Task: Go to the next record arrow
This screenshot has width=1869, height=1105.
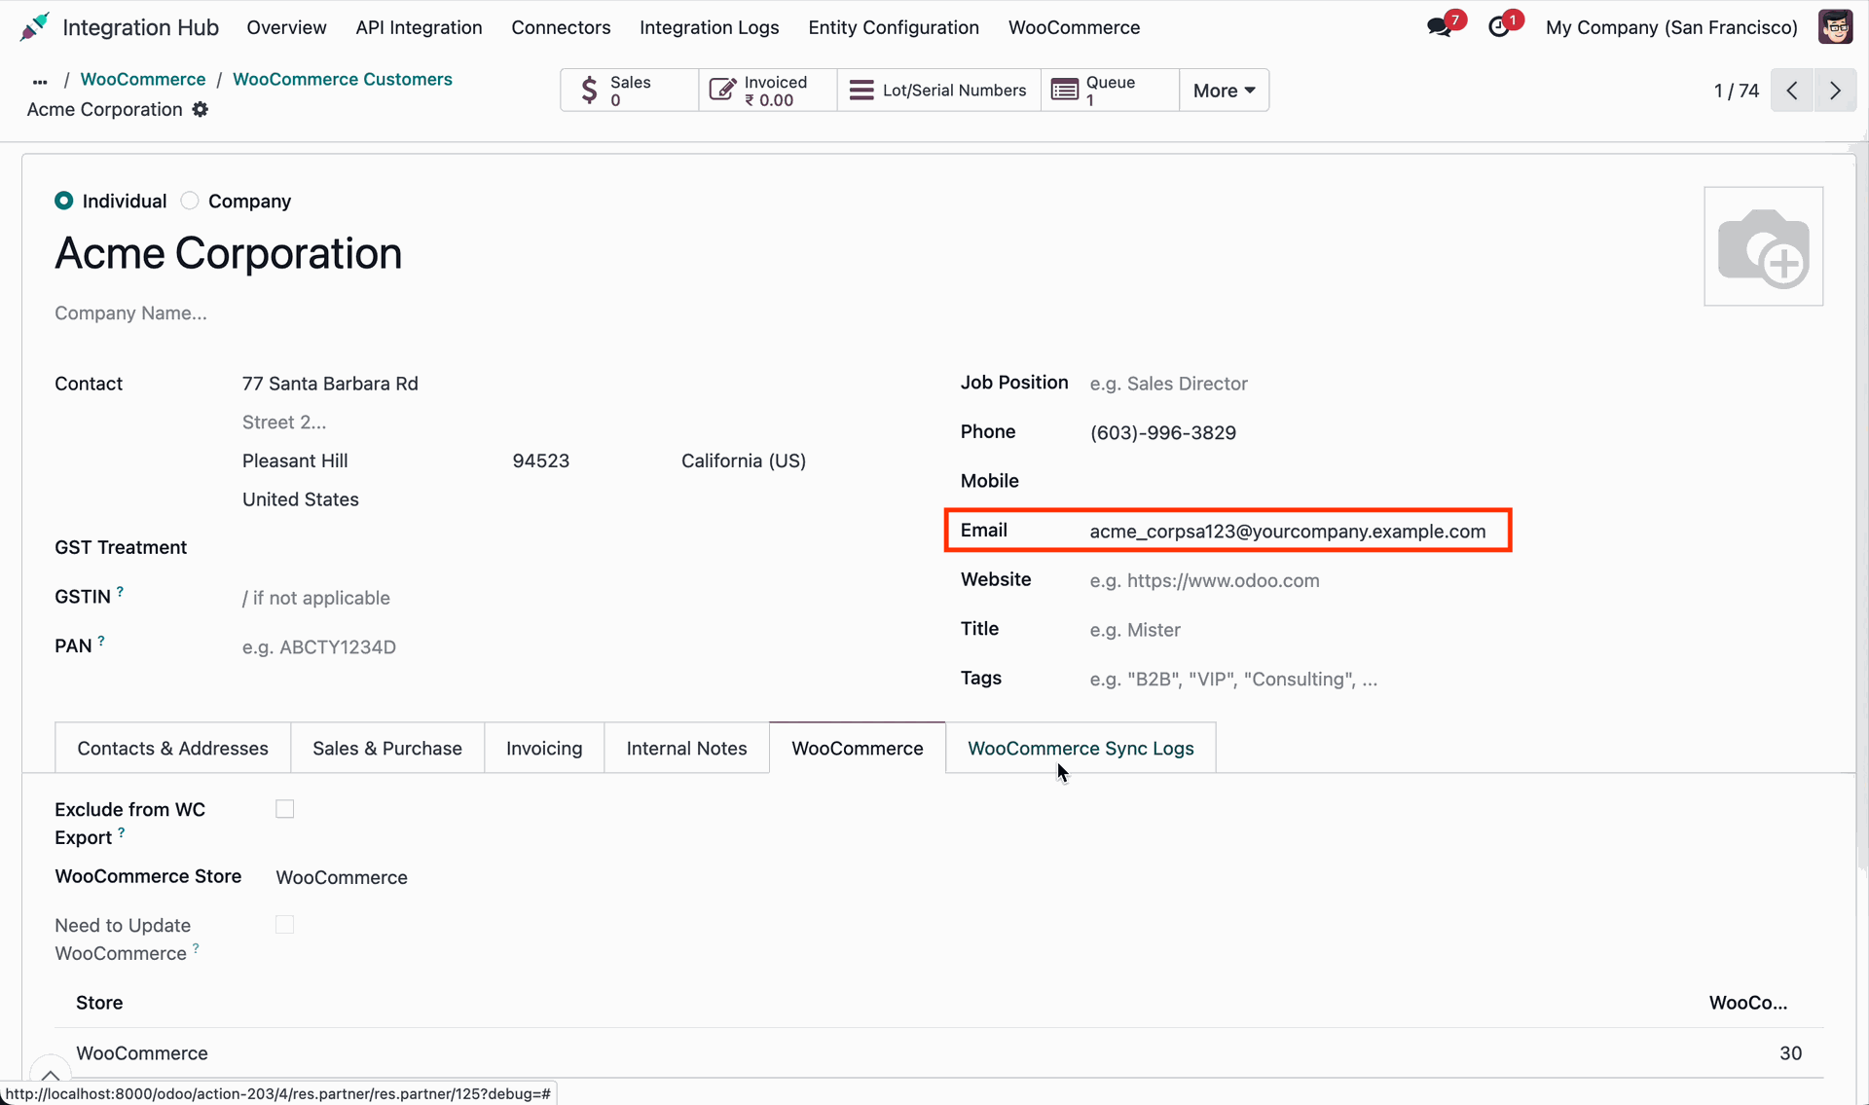Action: point(1836,91)
